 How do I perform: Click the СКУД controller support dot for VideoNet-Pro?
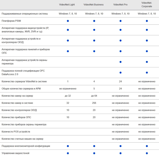tap(121, 40)
